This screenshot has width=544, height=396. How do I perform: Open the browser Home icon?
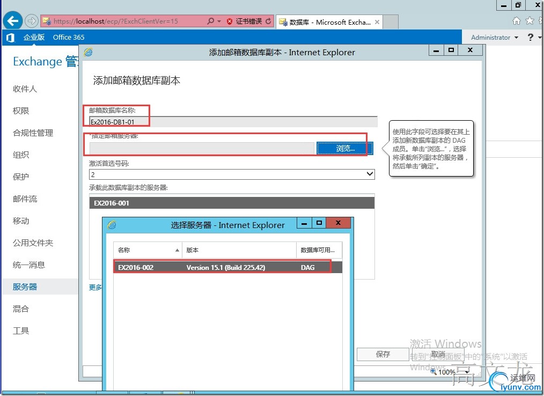(517, 21)
